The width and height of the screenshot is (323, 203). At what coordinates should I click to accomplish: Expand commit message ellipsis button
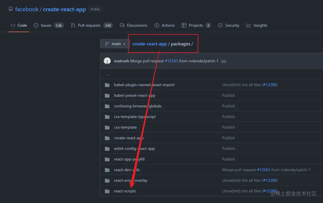point(224,61)
